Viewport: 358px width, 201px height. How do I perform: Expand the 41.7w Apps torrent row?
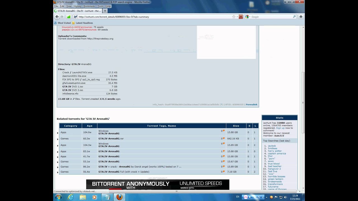(x=58, y=157)
